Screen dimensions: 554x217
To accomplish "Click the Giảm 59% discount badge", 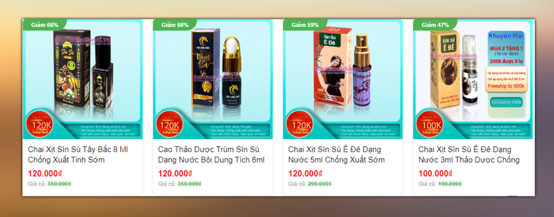I will [305, 25].
